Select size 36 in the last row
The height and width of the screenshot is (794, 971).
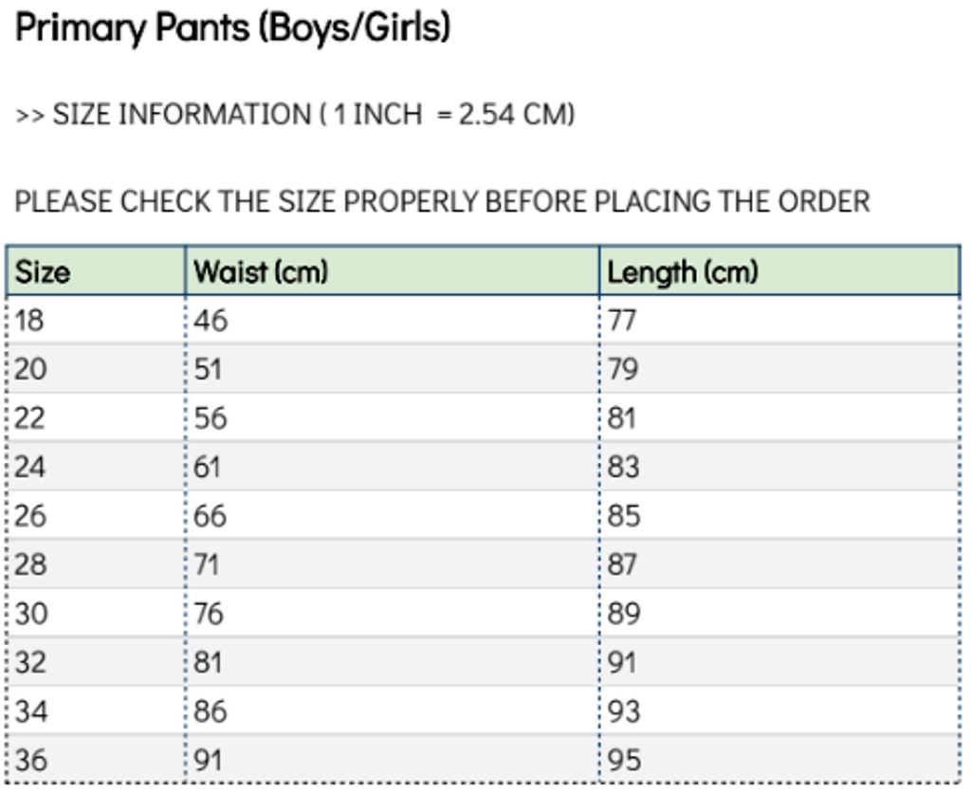30,760
